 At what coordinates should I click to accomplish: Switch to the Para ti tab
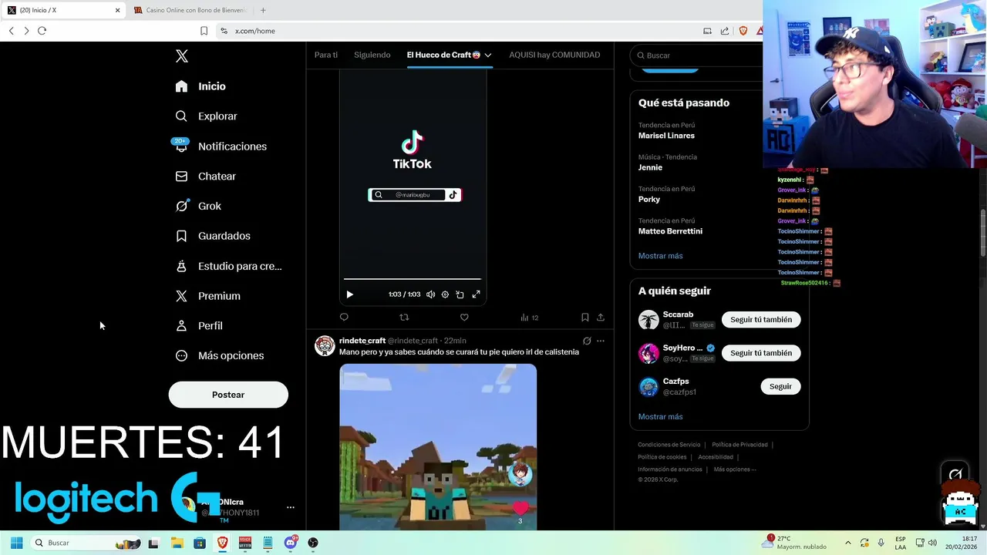point(326,55)
